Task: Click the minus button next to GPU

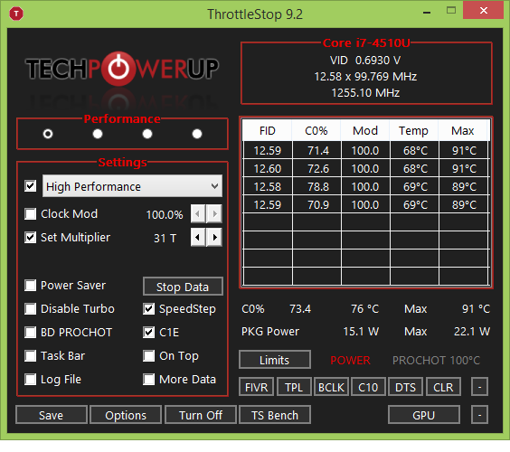Action: click(x=479, y=415)
